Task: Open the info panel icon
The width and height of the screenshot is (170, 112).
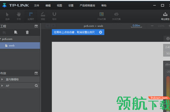Action: point(168,39)
